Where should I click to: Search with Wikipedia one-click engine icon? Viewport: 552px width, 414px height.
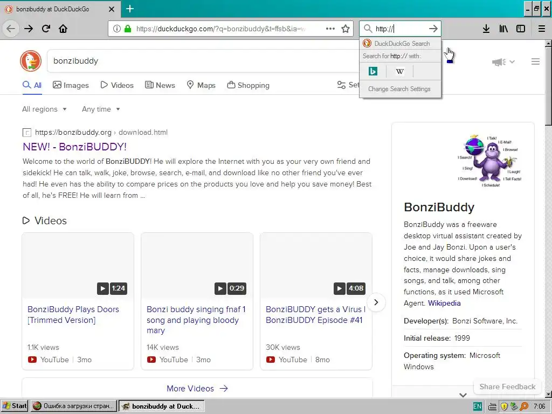(x=400, y=72)
